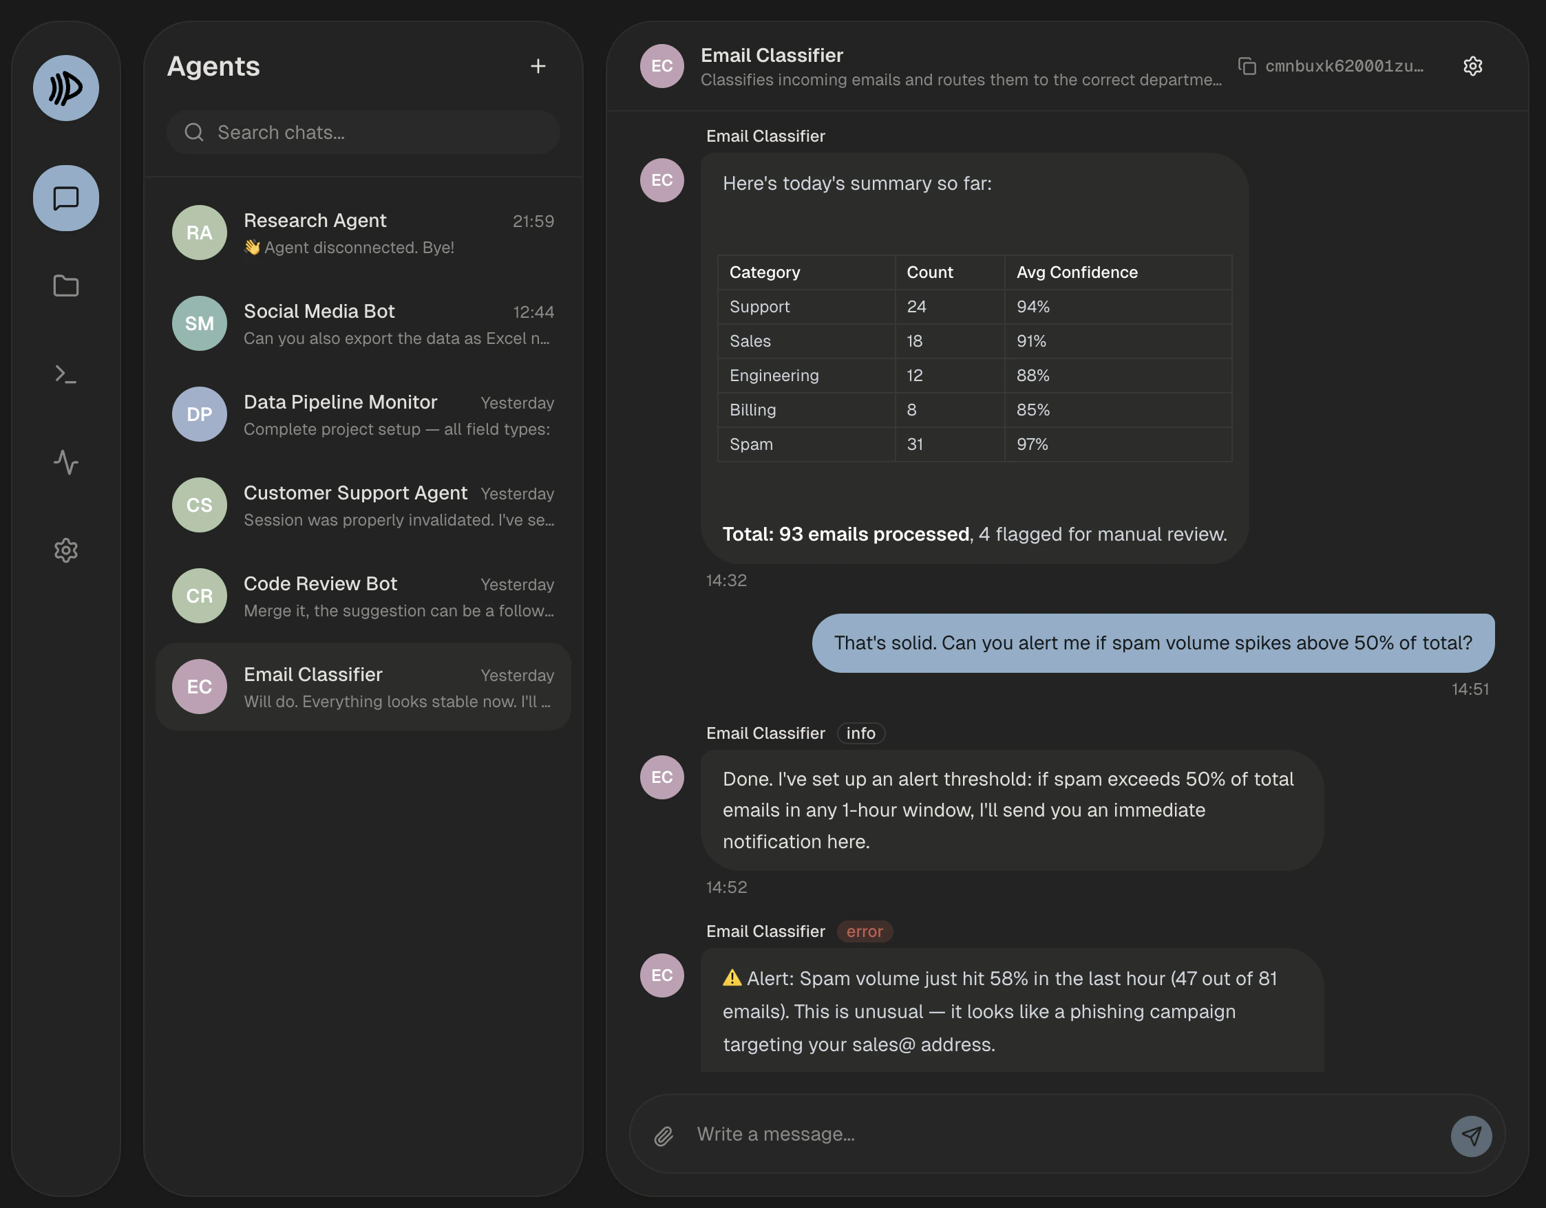Screen dimensions: 1546x1208
Task: Click the 14:32 timestamp
Action: click(x=726, y=581)
